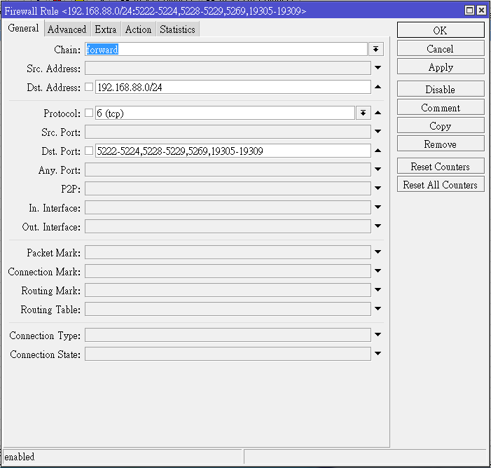Click the OK button
This screenshot has width=491, height=468.
[441, 30]
